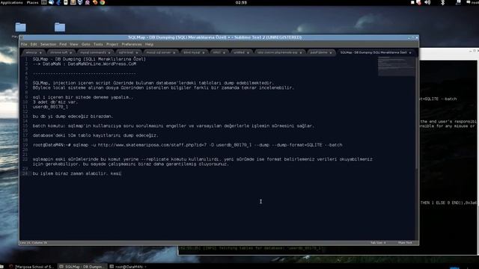Click the Plain Text syntax selector in the status bar

pyautogui.click(x=405, y=243)
